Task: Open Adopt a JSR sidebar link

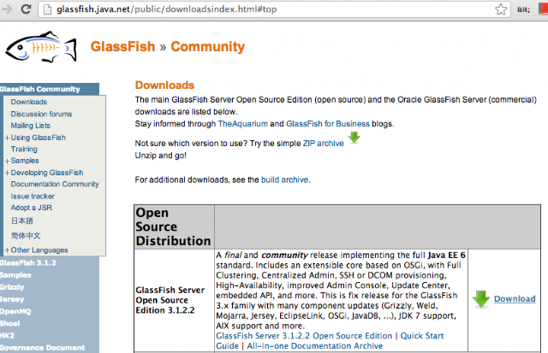Action: pos(31,208)
